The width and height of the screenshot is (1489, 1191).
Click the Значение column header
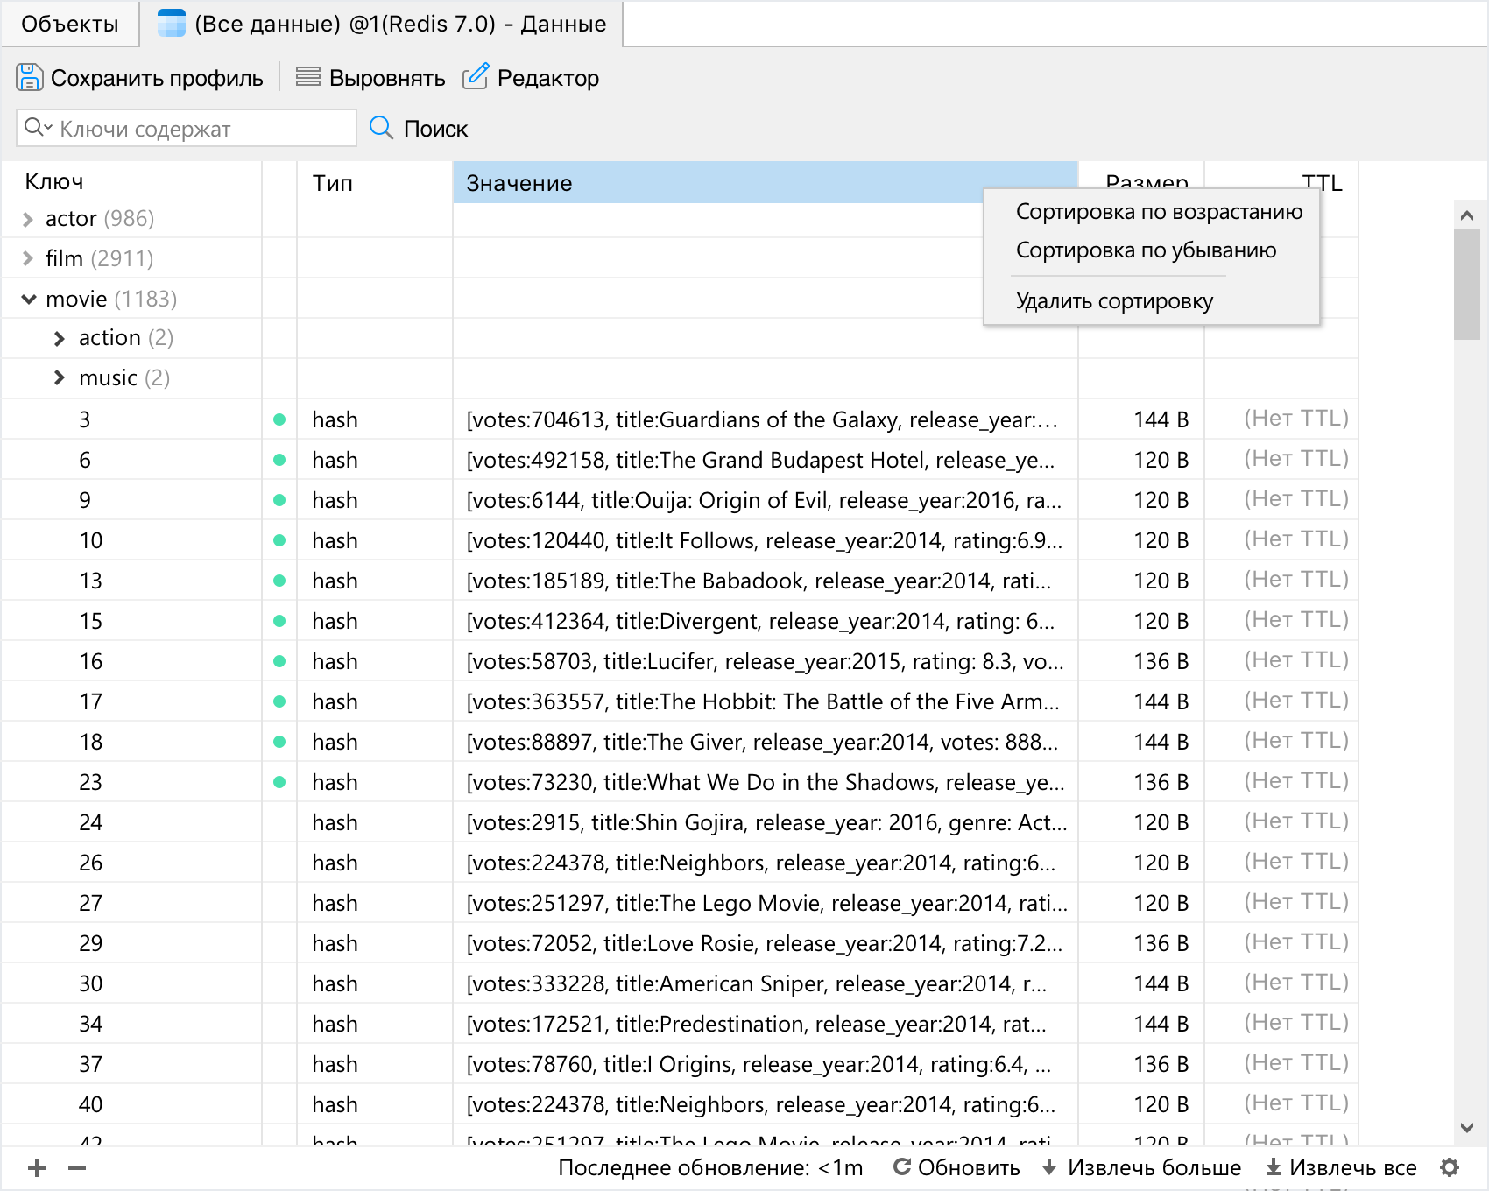pos(766,182)
